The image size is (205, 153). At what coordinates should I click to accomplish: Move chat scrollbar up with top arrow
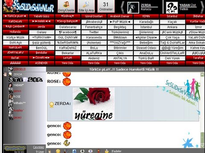[202, 74]
